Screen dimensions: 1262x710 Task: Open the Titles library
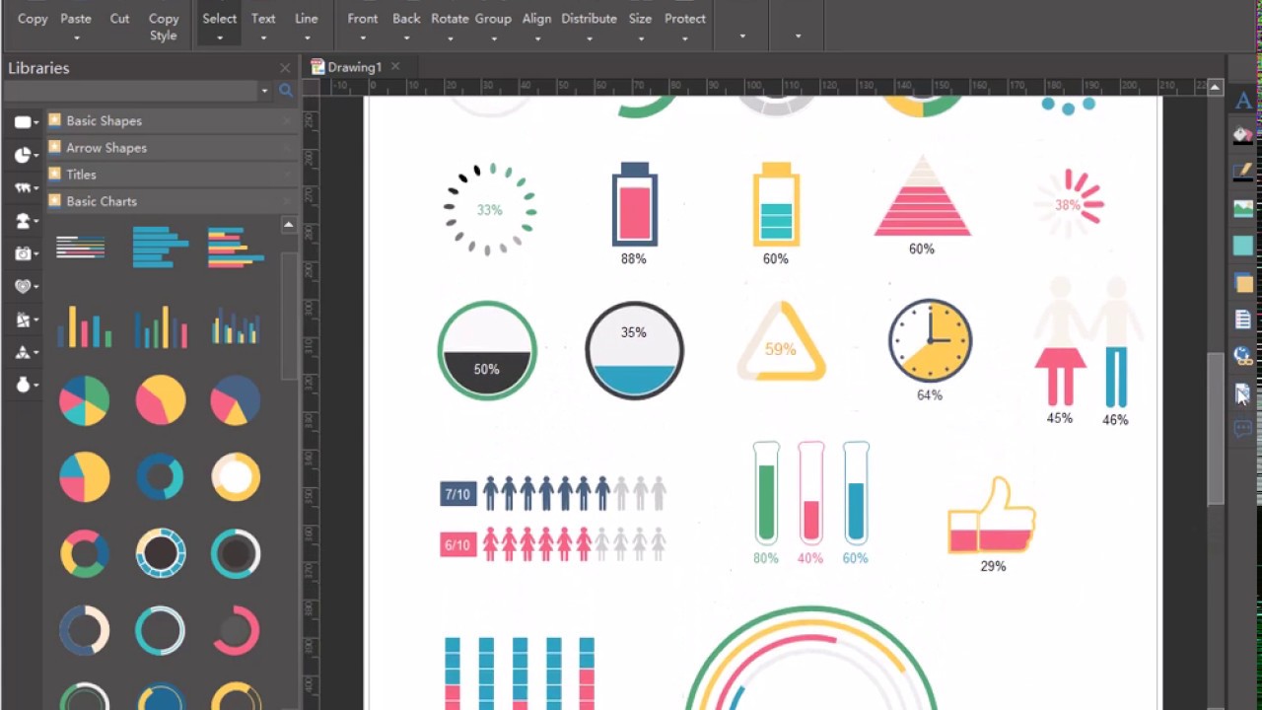tap(172, 174)
